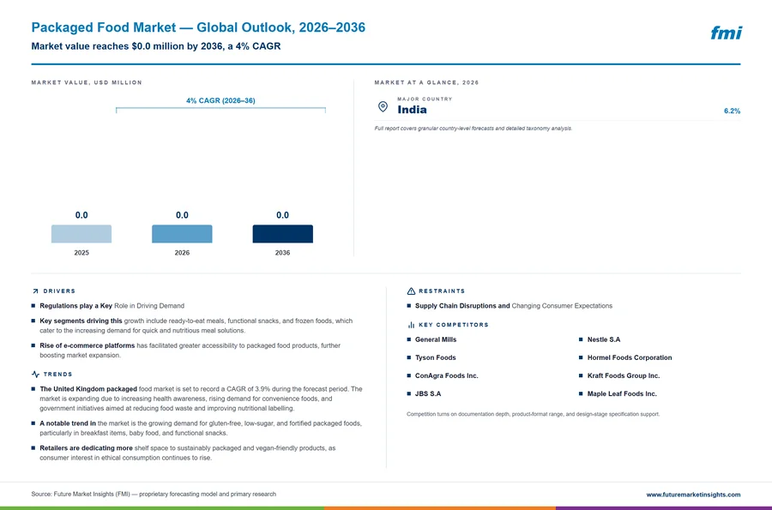This screenshot has height=510, width=772.
Task: Click the 2026 medium blue bar
Action: [x=182, y=234]
